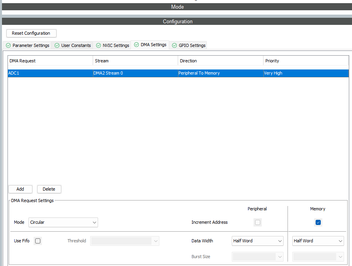The height and width of the screenshot is (266, 352).
Task: Open the disabled Threshold dropdown
Action: [x=125, y=241]
